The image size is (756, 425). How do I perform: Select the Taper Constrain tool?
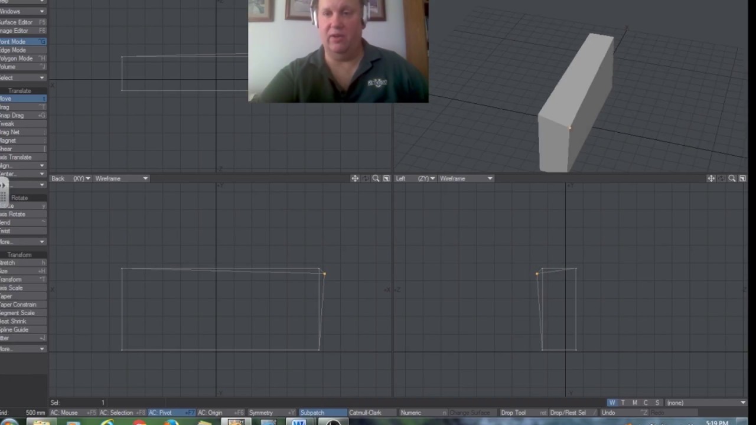click(23, 305)
